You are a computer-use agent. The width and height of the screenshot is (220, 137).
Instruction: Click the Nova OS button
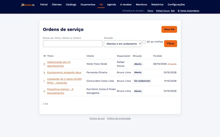[169, 29]
